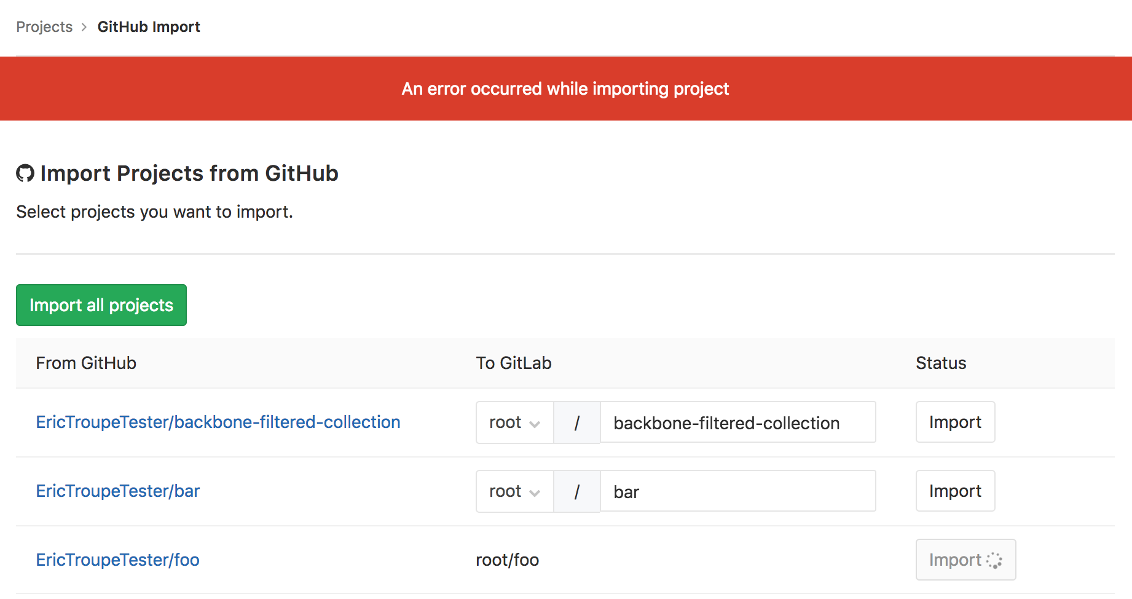
Task: Click the breadcrumb arrow separator after Projects
Action: tap(84, 27)
